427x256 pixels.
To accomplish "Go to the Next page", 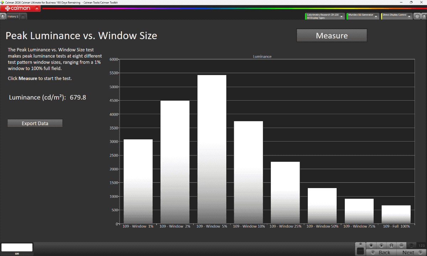I will pyautogui.click(x=411, y=252).
